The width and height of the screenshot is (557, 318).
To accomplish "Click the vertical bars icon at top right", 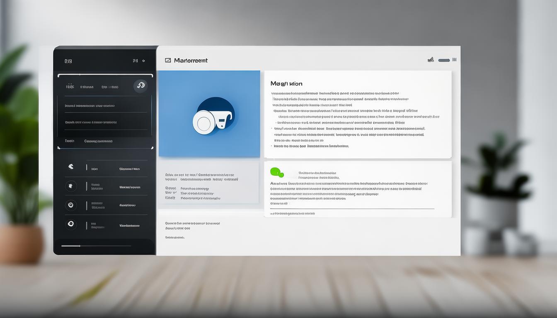I will pos(454,60).
